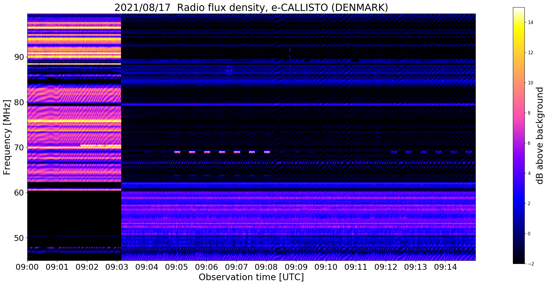Click the 09:14 time tick label
Viewport: 548px width, 285px height.
tap(445, 267)
